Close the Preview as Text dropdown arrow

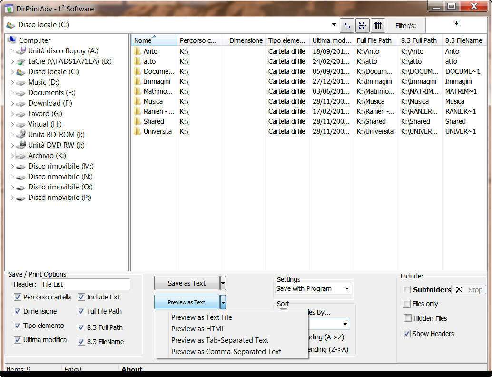(x=223, y=302)
